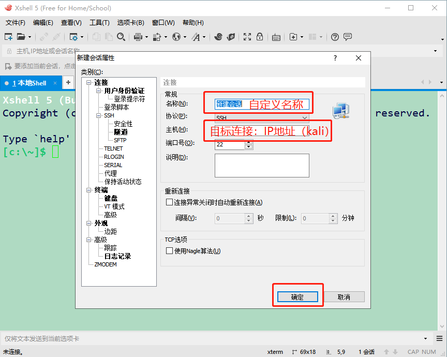The width and height of the screenshot is (447, 357).
Task: Open the instant message chat icon
Action: tap(348, 37)
